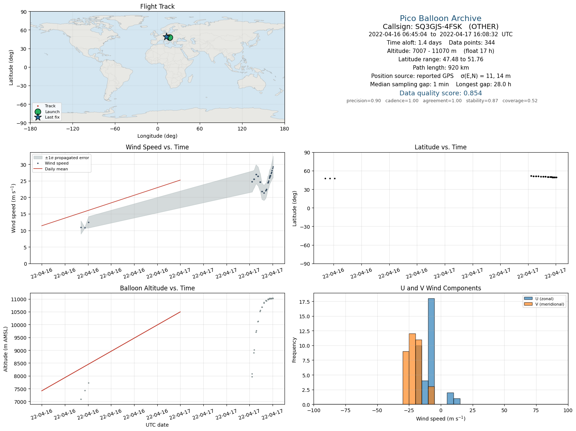Click the red daily mean line in the Wind Speed chart
This screenshot has width=576, height=431.
point(111,203)
